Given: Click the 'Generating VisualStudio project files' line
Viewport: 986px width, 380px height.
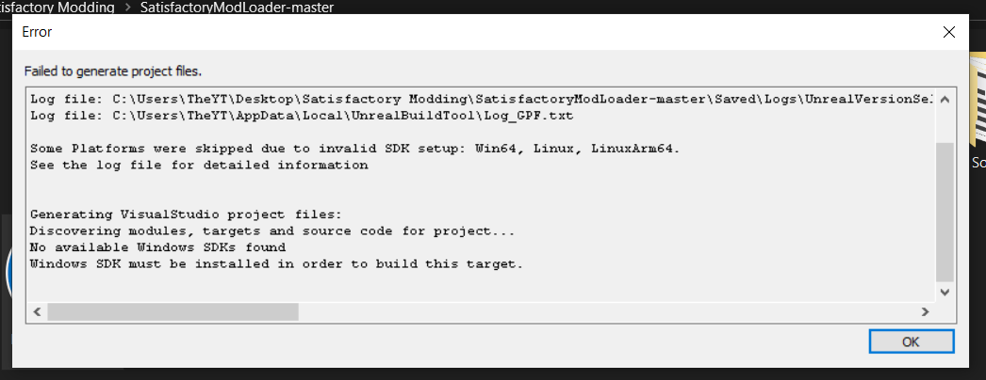Looking at the screenshot, I should pos(186,214).
